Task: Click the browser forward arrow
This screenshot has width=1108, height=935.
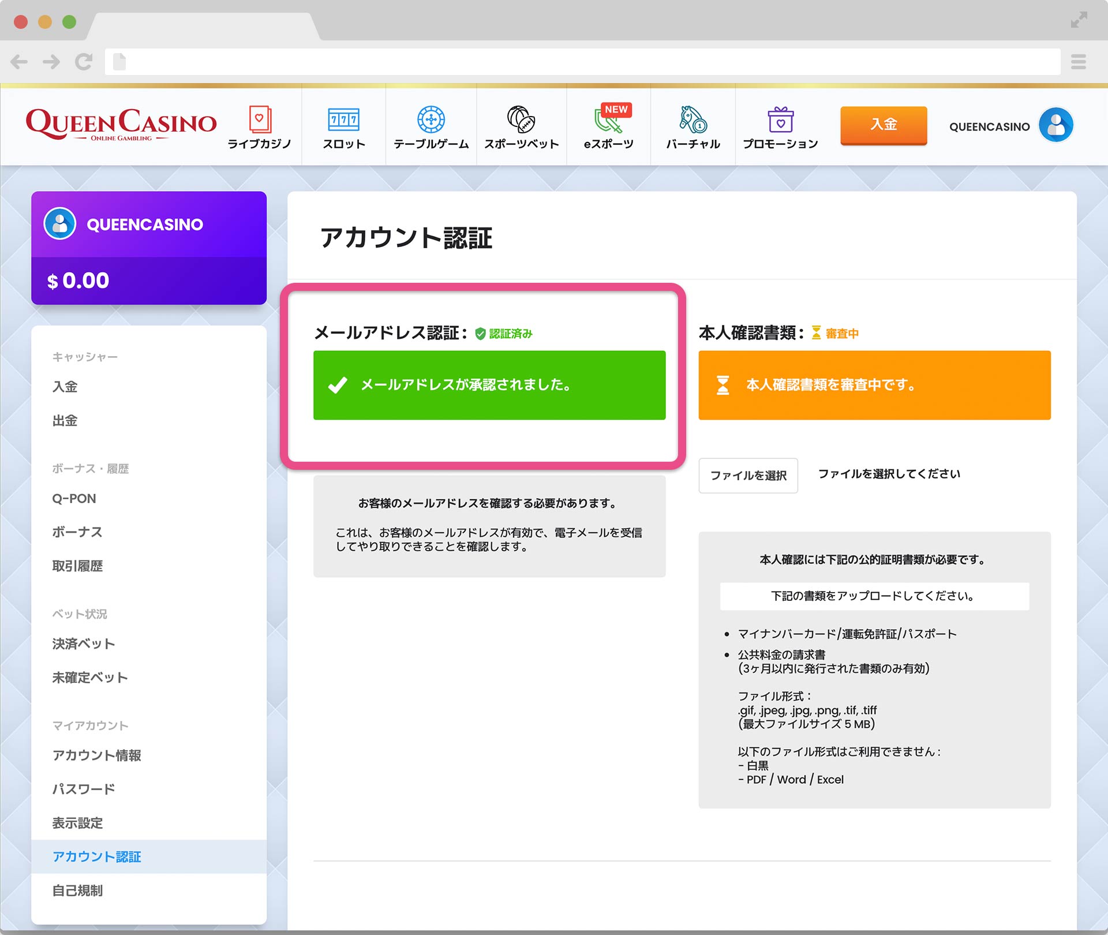Action: pos(51,62)
